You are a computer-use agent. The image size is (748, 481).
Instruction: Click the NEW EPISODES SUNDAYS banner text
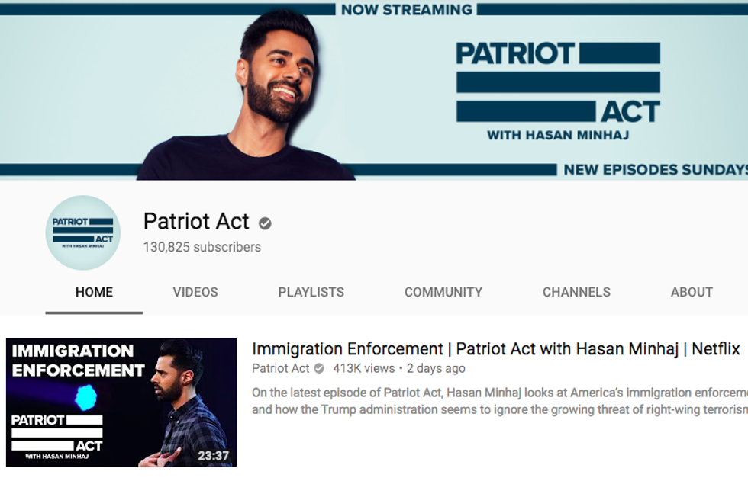pyautogui.click(x=656, y=169)
